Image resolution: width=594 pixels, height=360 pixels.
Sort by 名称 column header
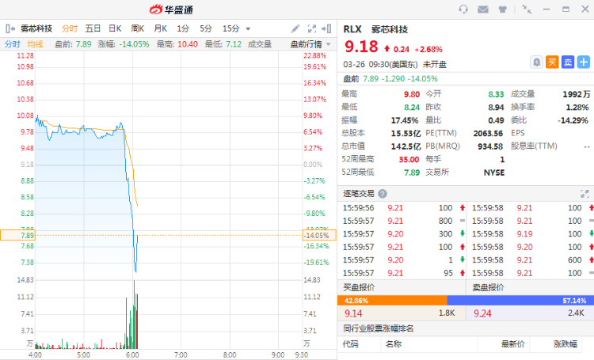[x=393, y=343]
